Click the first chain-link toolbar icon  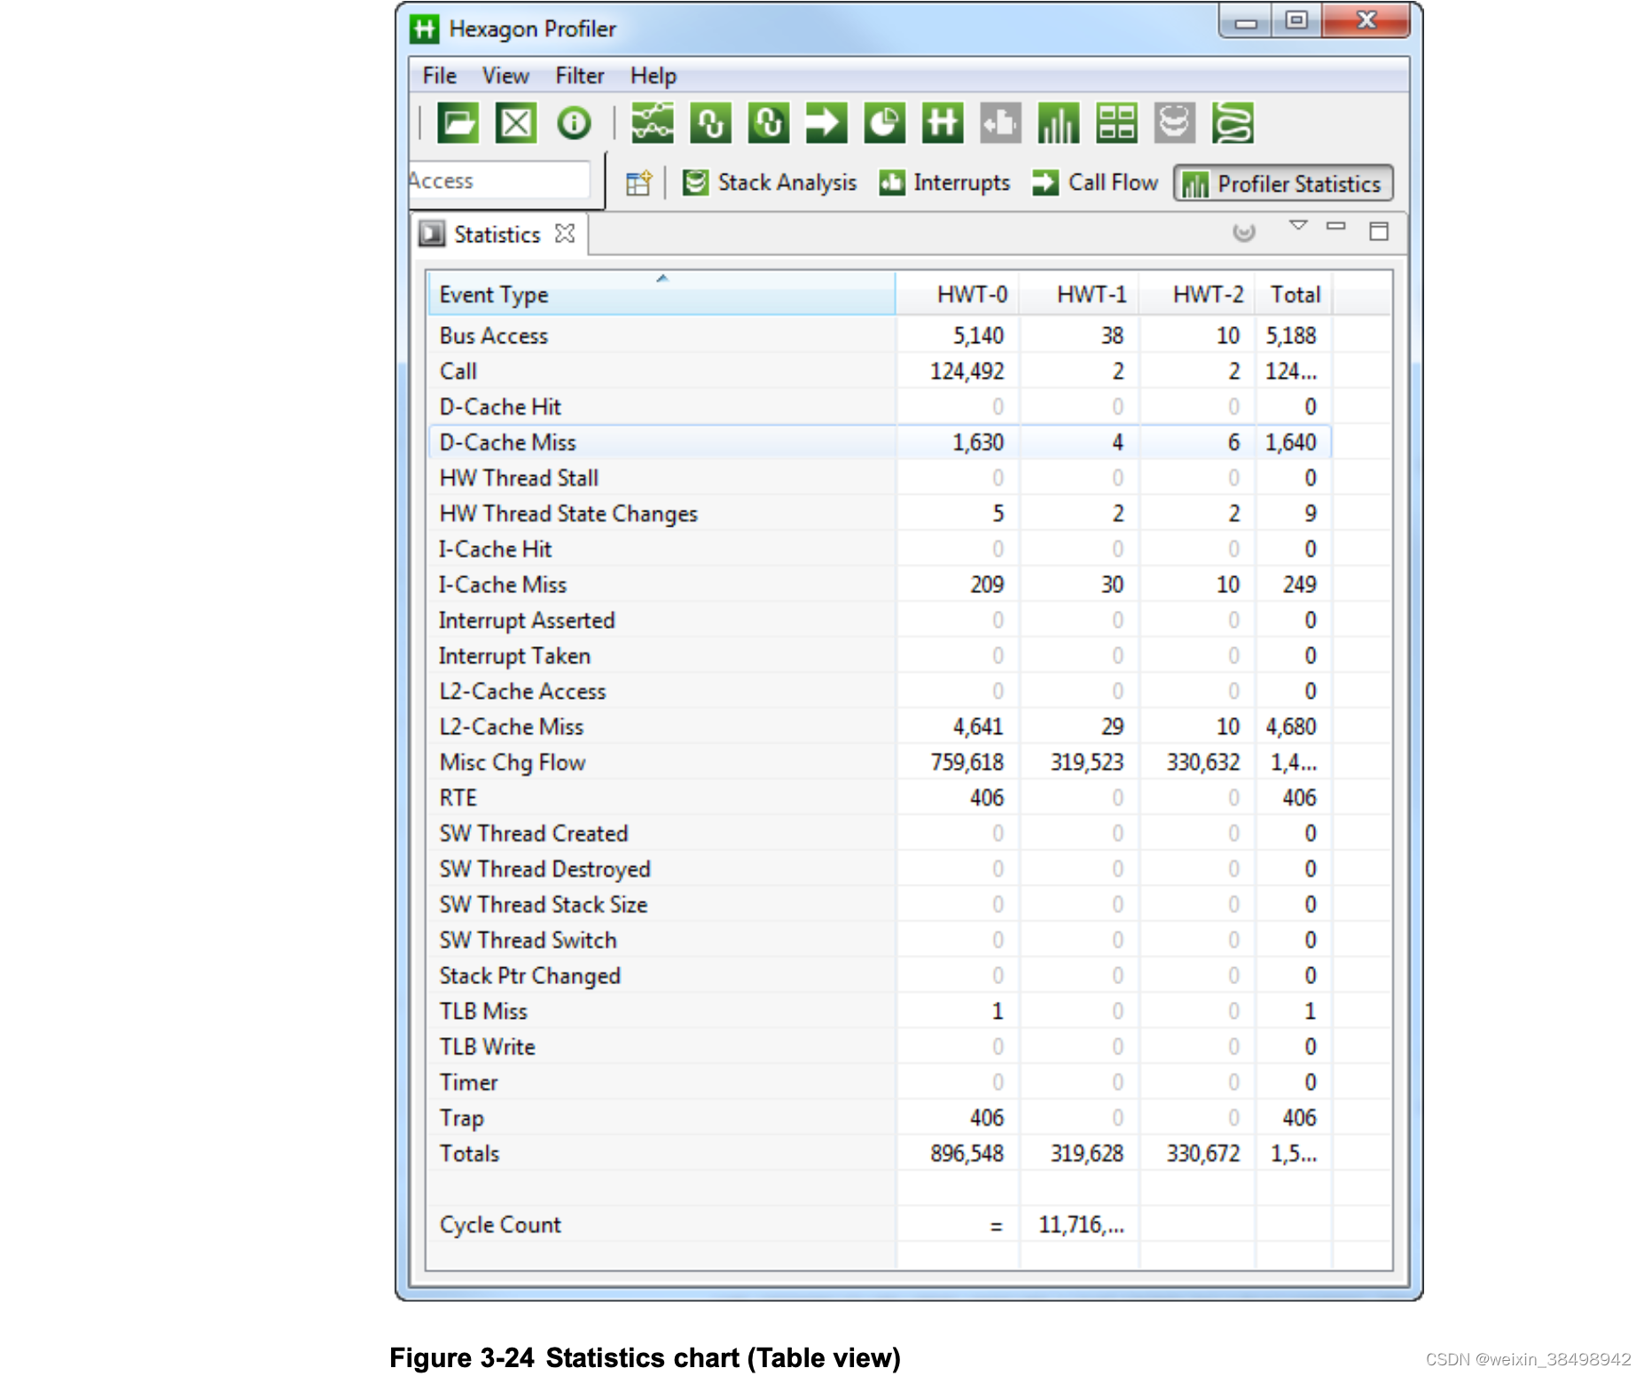[x=711, y=122]
